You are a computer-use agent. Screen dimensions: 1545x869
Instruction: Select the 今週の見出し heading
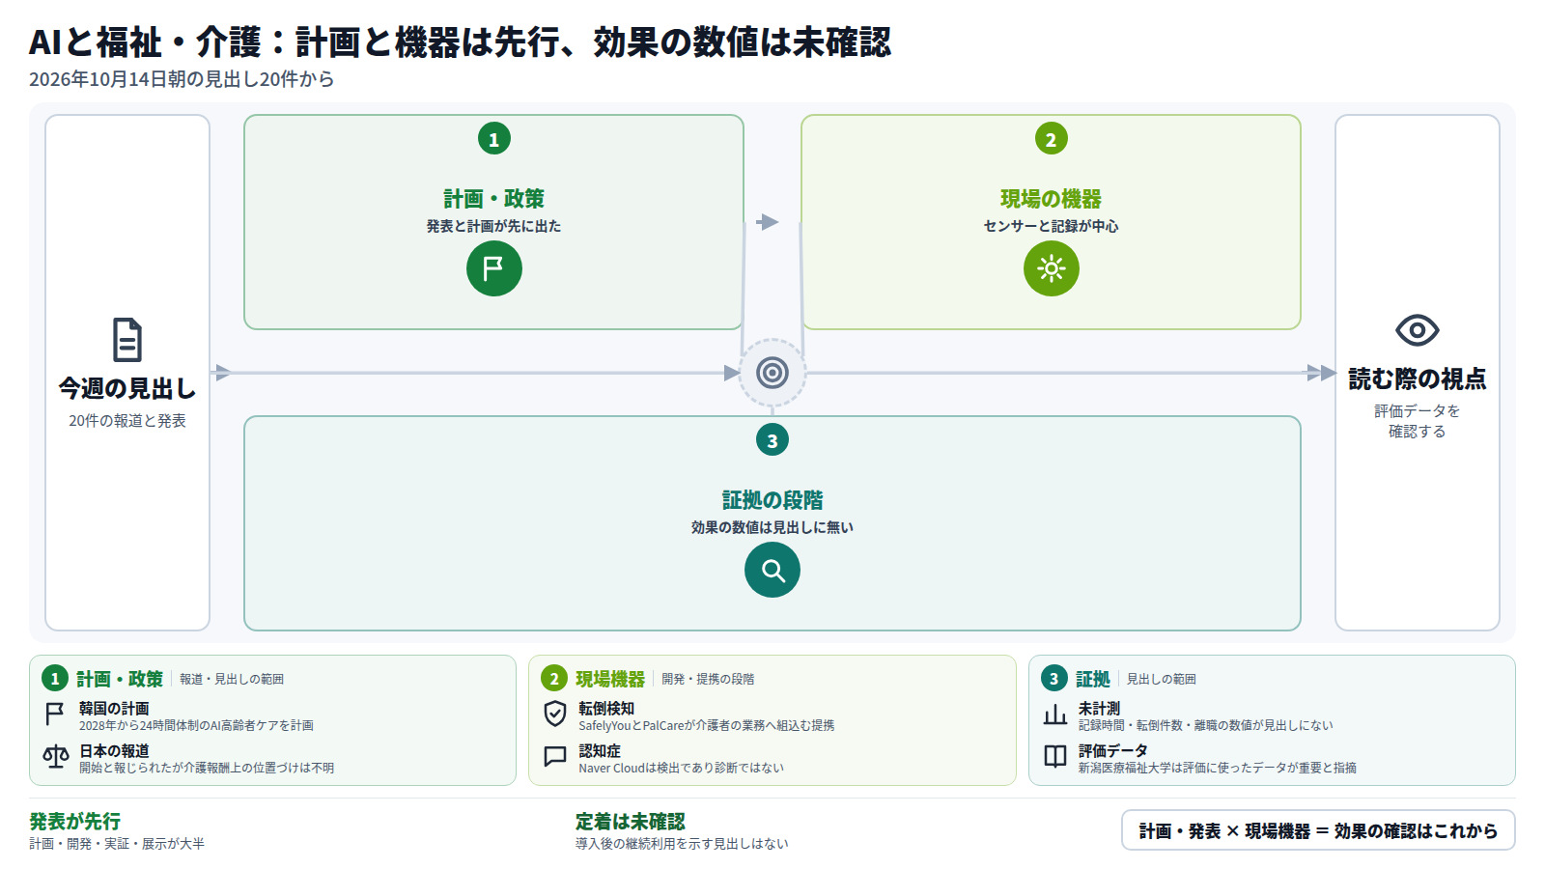point(127,388)
